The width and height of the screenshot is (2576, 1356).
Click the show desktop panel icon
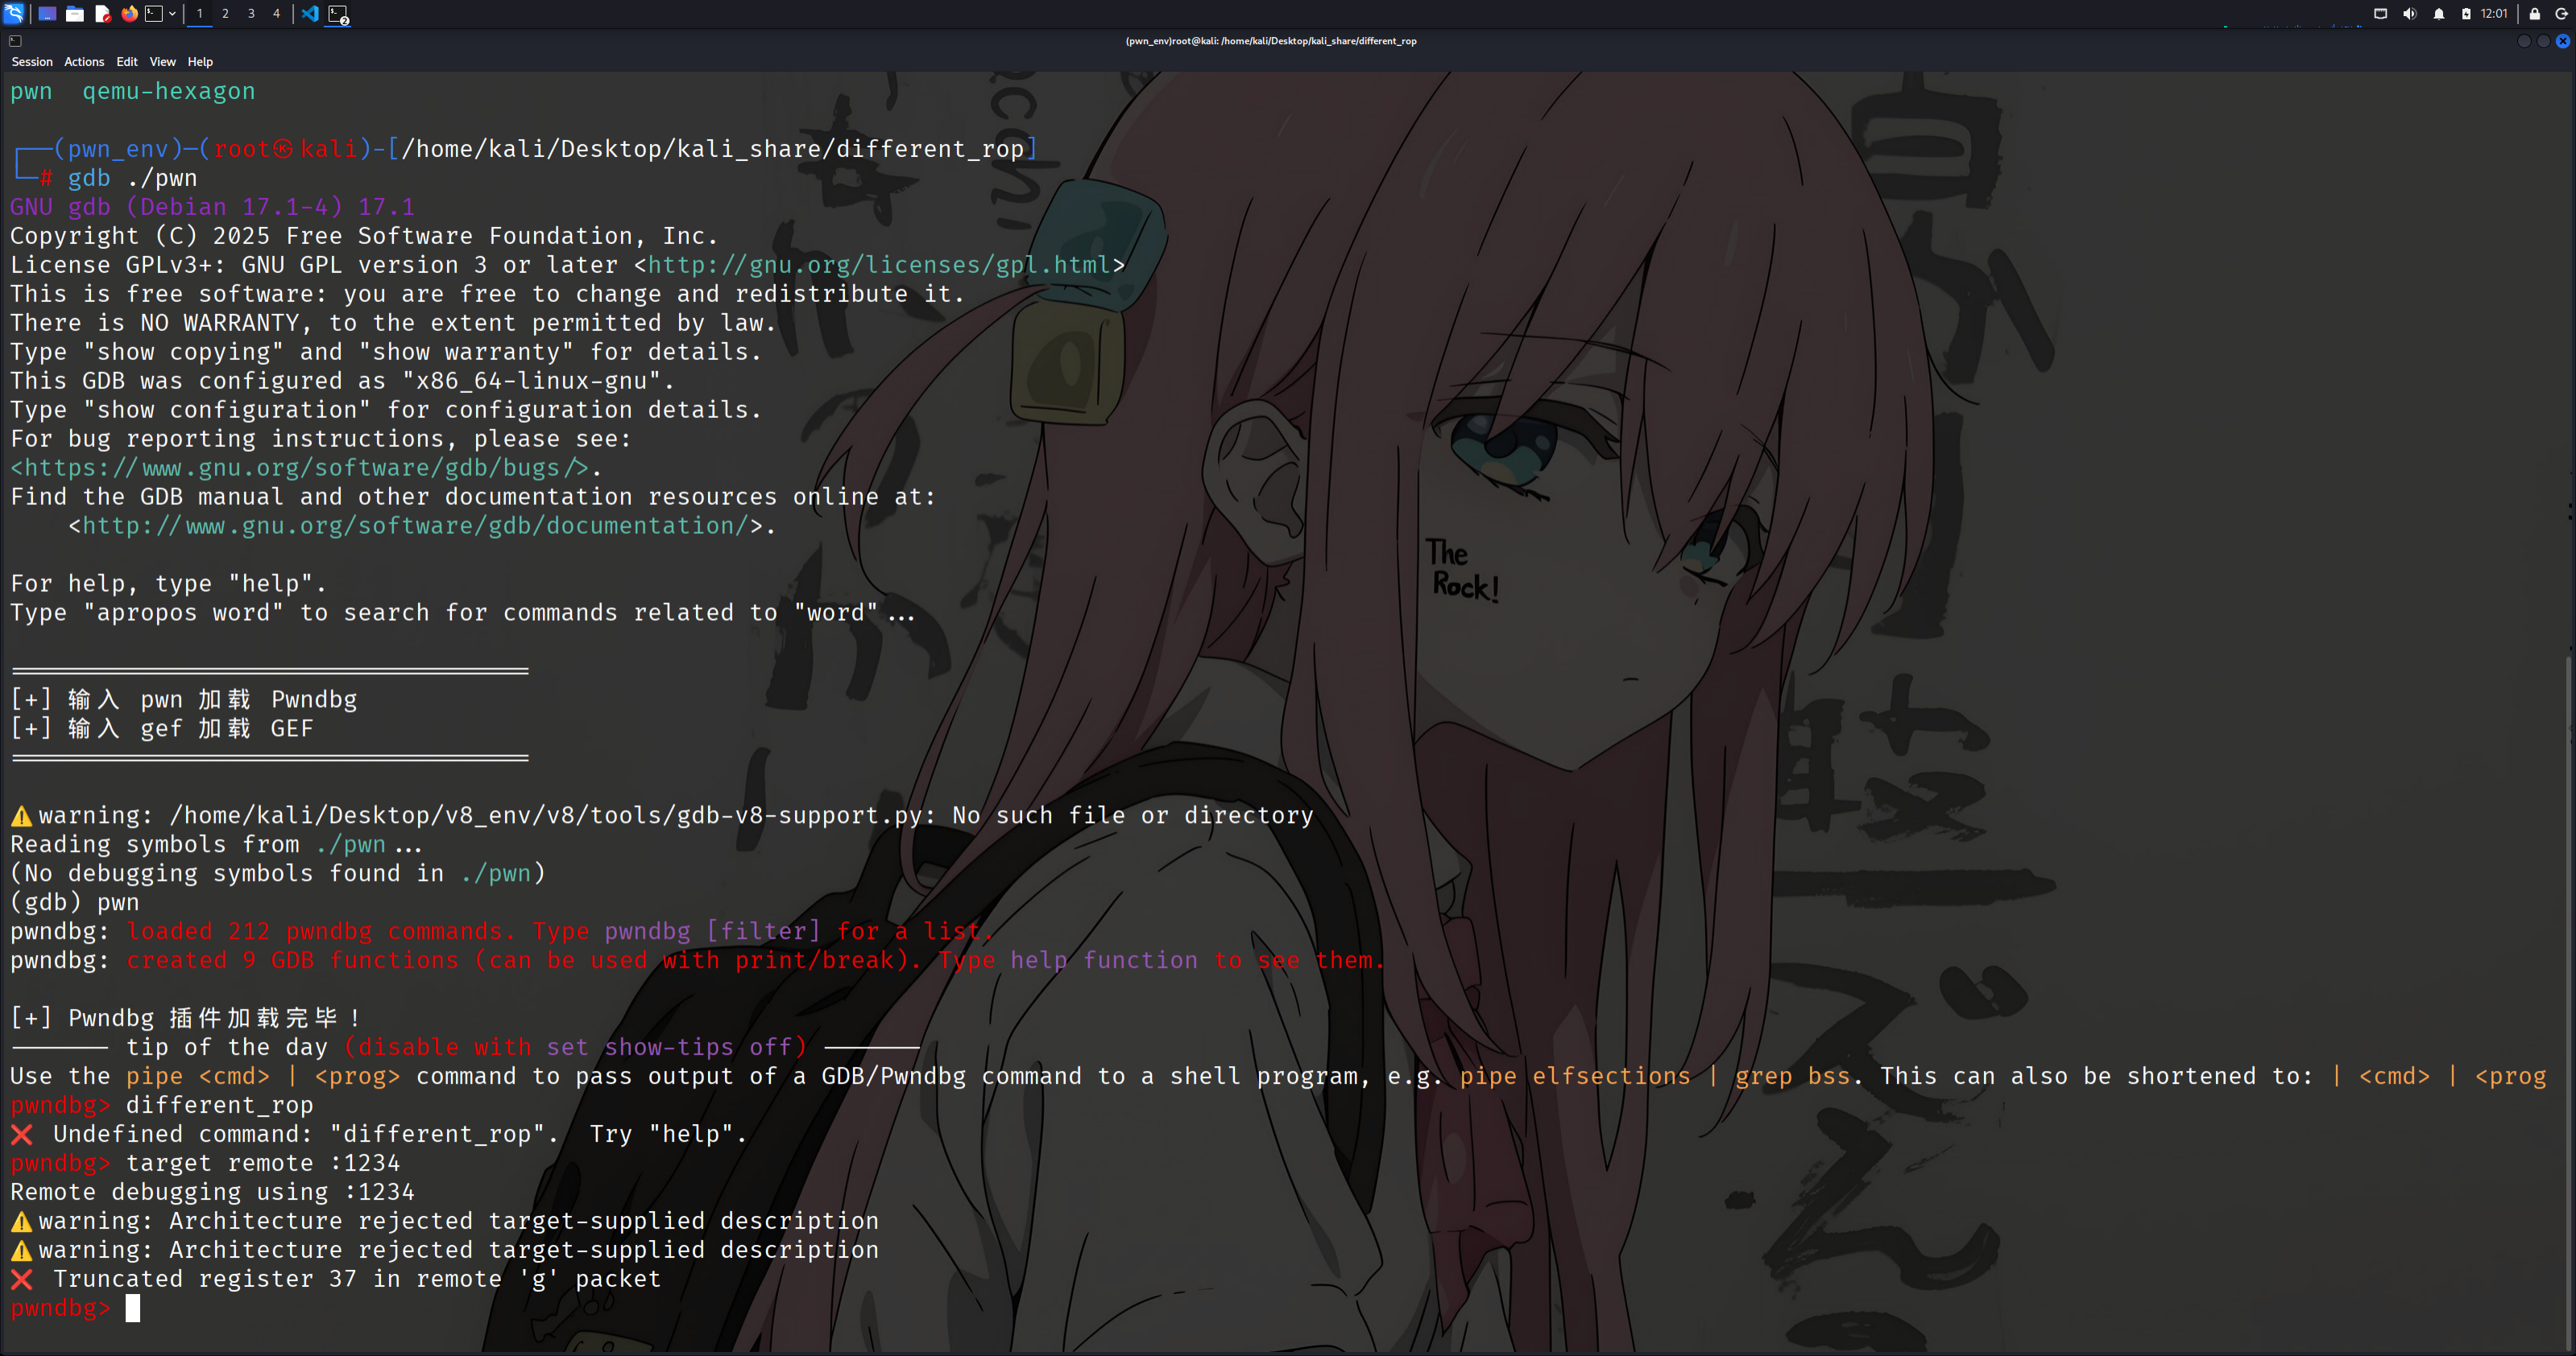47,14
